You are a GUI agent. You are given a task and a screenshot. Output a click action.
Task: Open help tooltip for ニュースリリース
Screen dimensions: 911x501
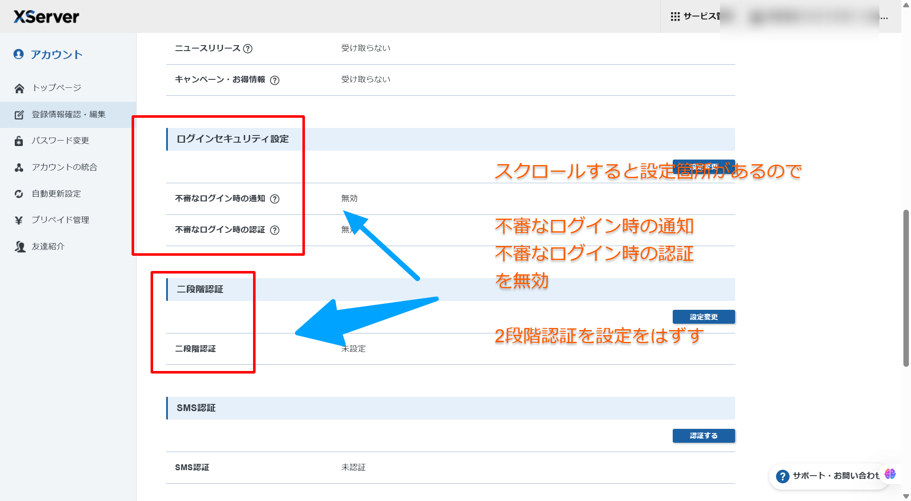pos(248,49)
